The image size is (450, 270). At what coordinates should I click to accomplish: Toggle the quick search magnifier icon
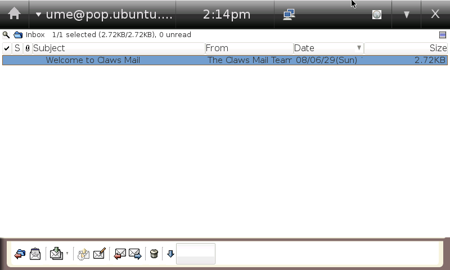(x=6, y=35)
